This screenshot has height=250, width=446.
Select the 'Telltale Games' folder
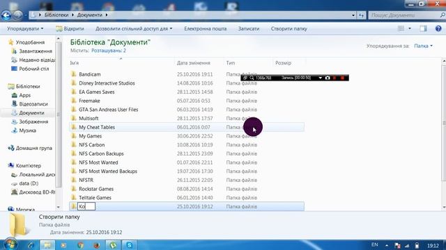tap(95, 197)
